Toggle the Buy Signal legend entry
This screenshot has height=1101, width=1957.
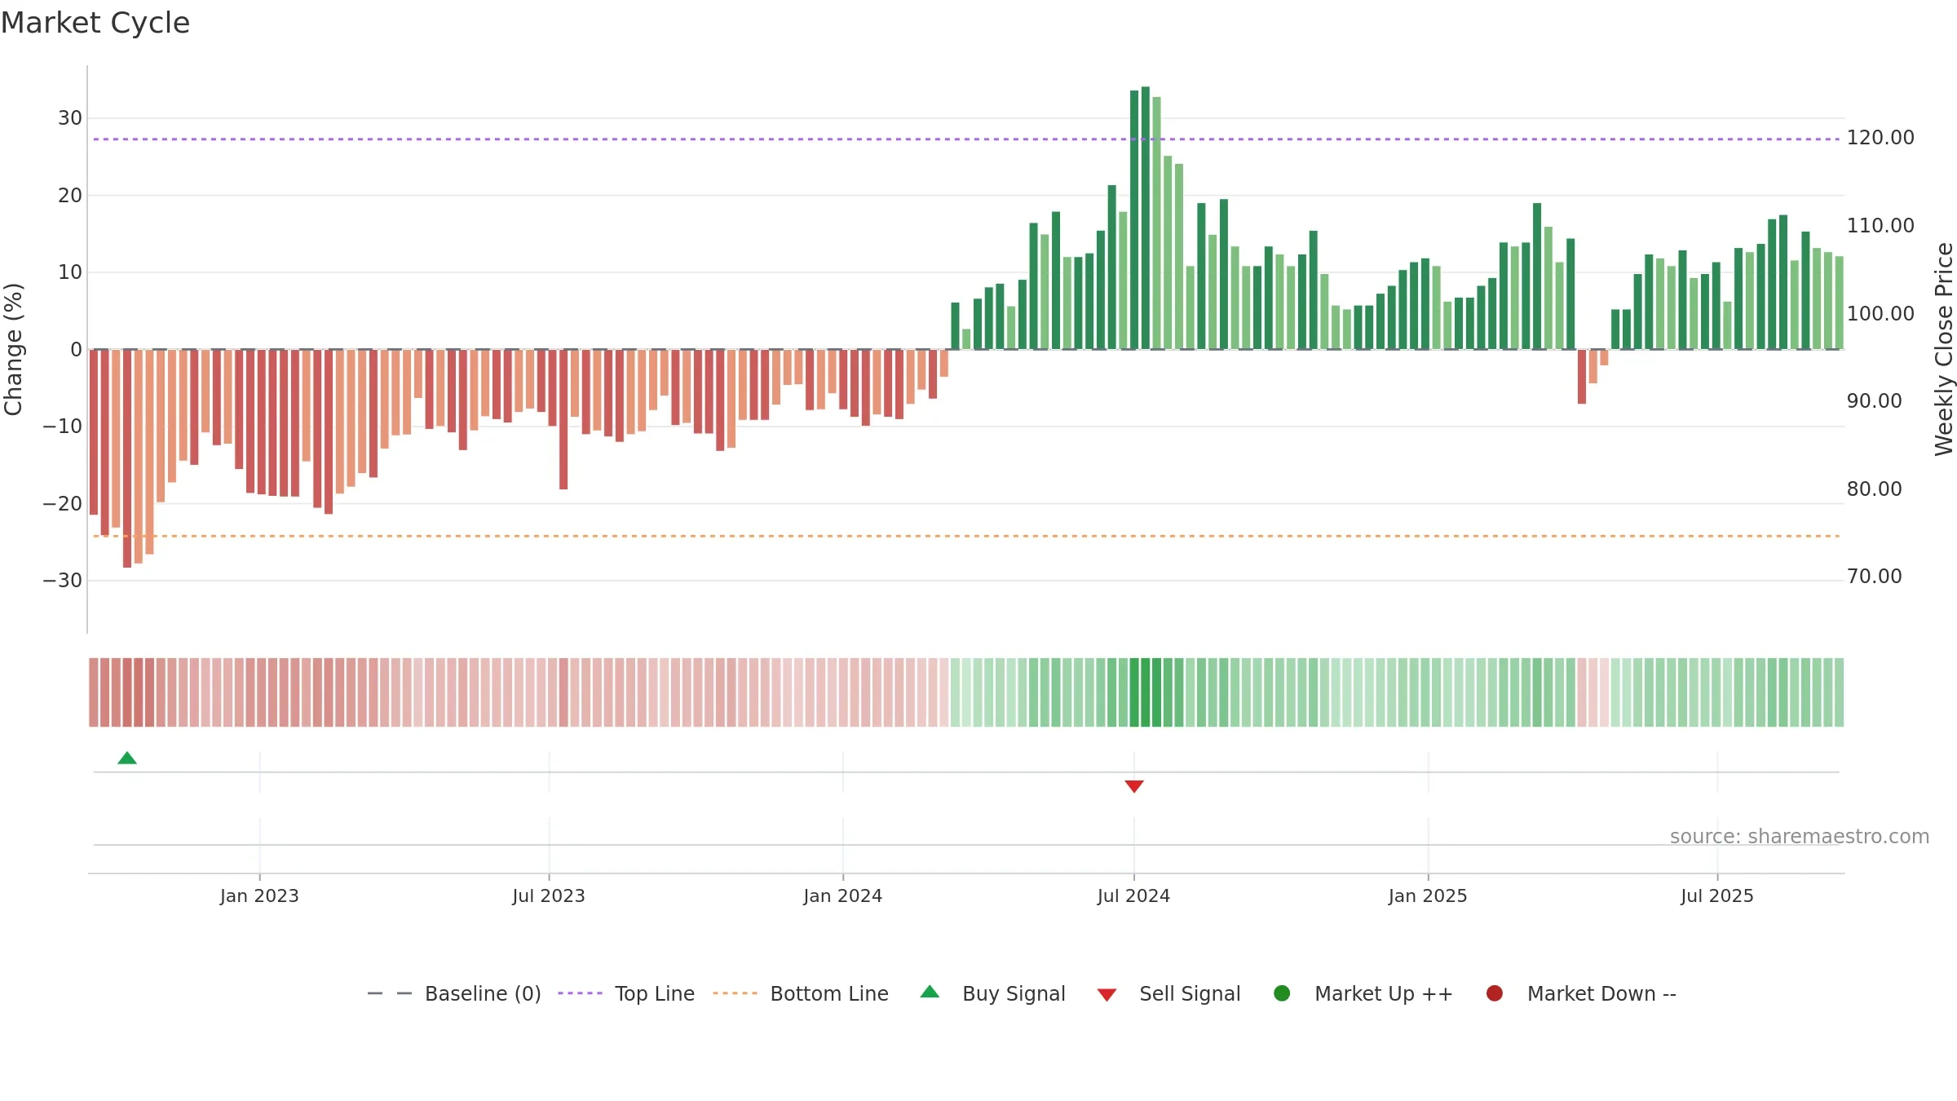[992, 993]
